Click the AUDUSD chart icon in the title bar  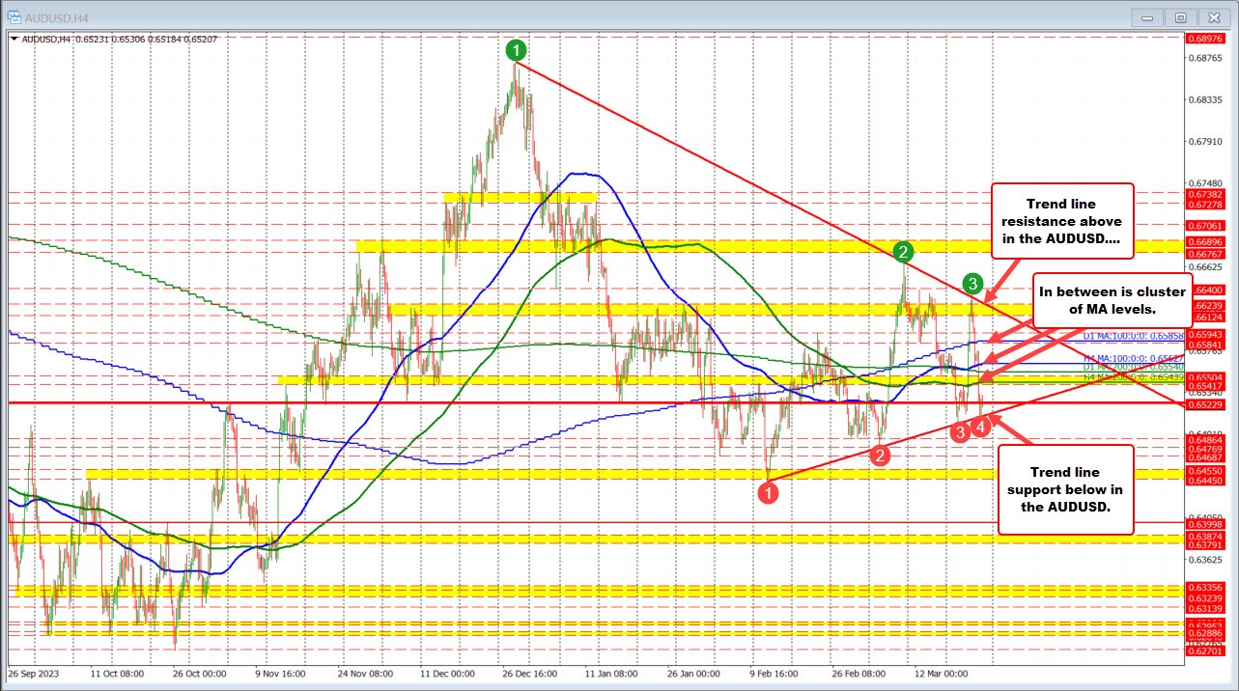pyautogui.click(x=14, y=16)
